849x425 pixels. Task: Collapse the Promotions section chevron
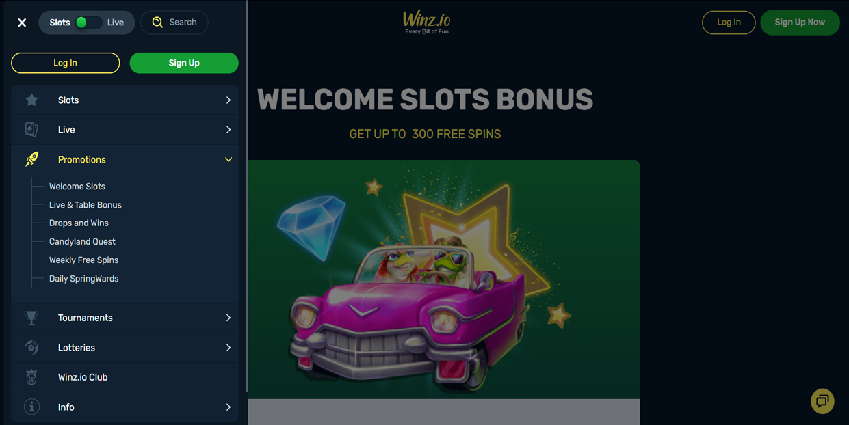point(228,159)
